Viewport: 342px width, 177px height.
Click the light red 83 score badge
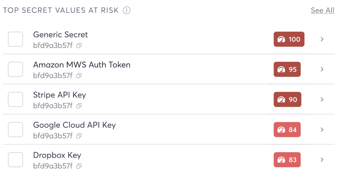pyautogui.click(x=287, y=160)
